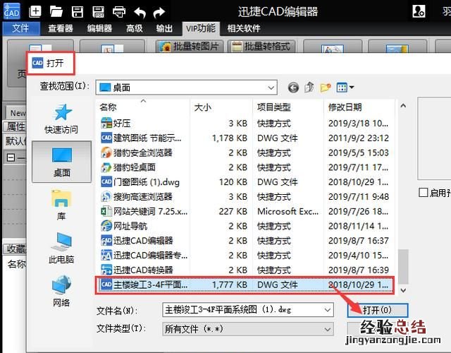Select 主楼竣工3-4F平面 DWG file row
This screenshot has height=353, width=451.
245,285
